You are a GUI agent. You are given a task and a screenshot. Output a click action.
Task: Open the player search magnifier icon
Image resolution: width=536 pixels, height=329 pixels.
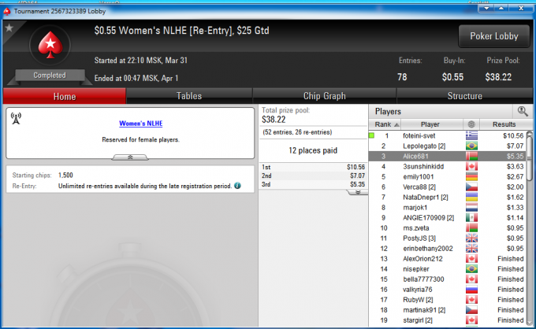click(x=523, y=111)
